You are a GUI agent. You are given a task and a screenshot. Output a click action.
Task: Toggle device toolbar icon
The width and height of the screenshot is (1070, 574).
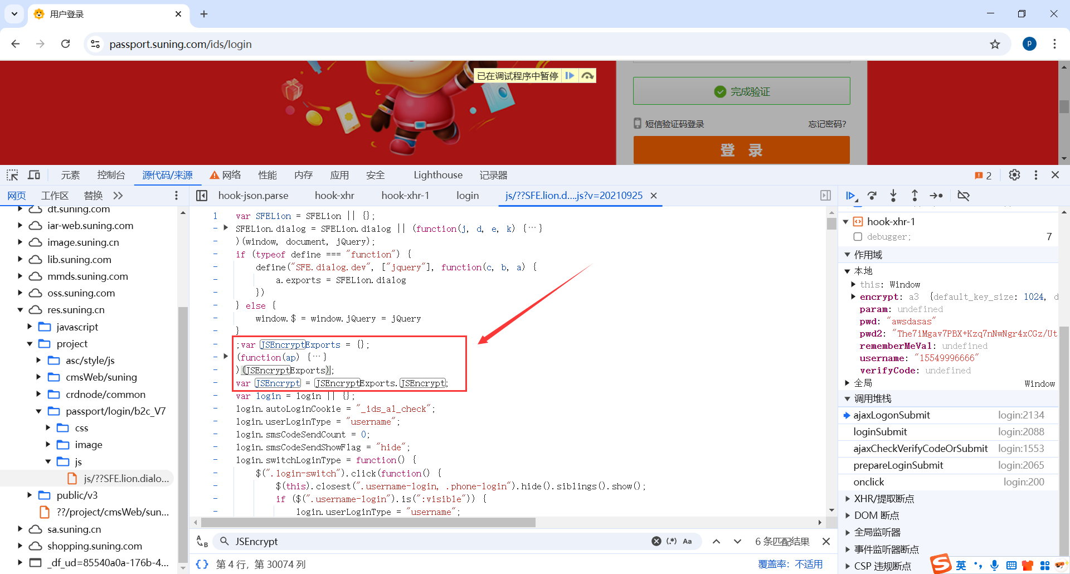34,175
